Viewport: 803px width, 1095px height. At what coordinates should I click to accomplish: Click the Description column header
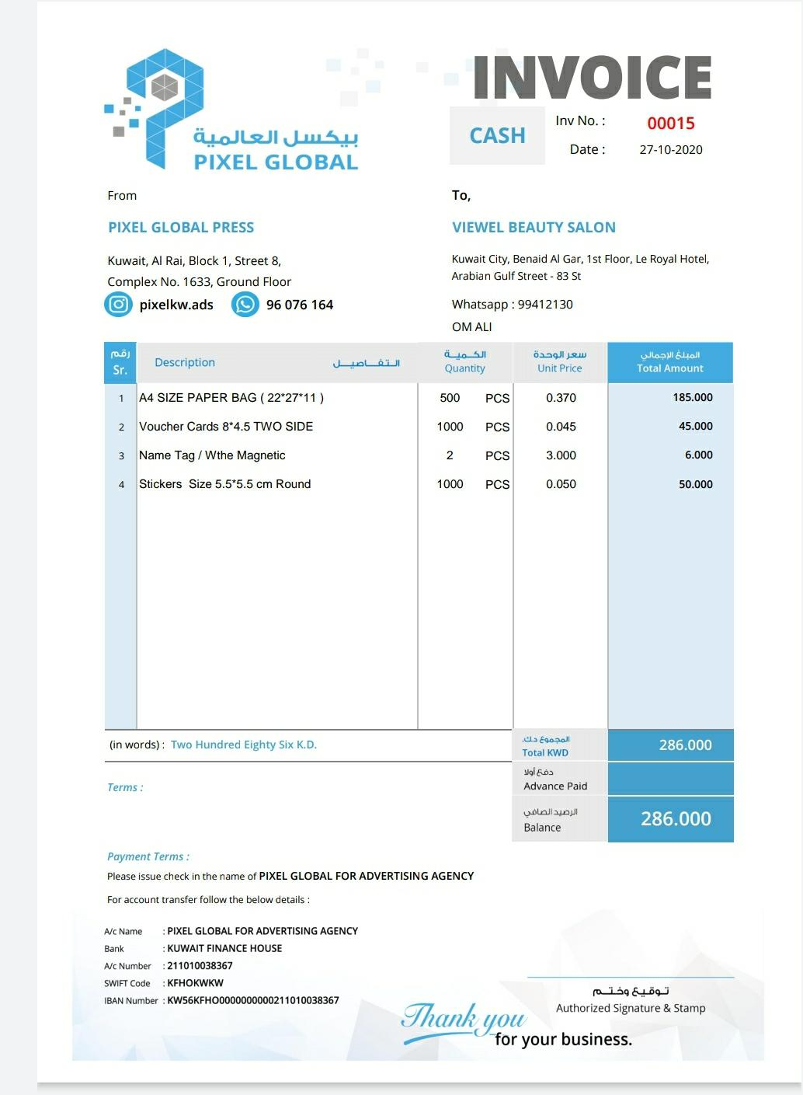pos(185,363)
